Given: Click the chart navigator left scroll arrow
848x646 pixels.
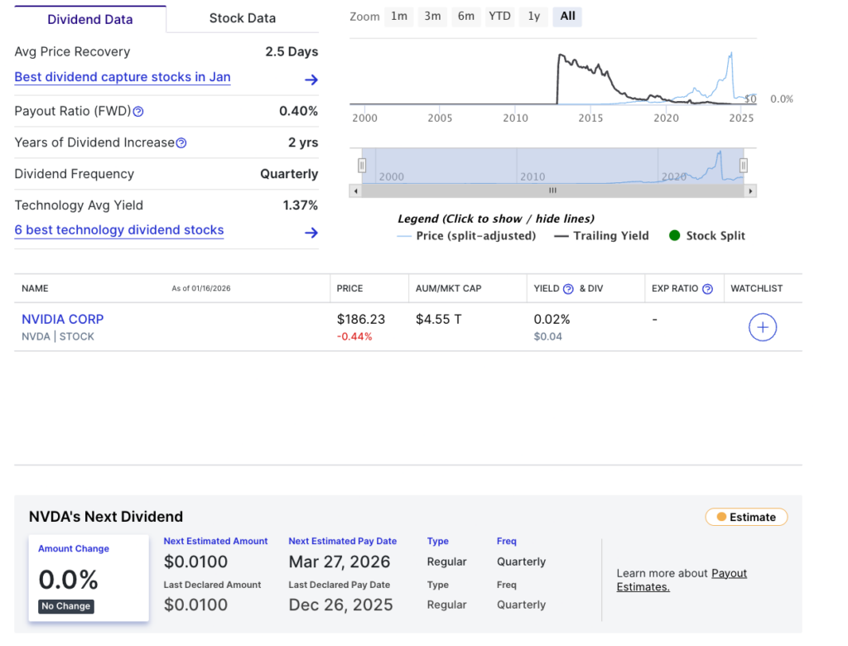Looking at the screenshot, I should pyautogui.click(x=355, y=190).
